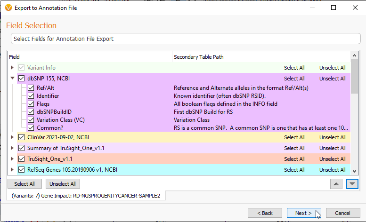Click Unselect All on the ClinVar row
Viewport: 366px width, 222px height.
[333, 137]
